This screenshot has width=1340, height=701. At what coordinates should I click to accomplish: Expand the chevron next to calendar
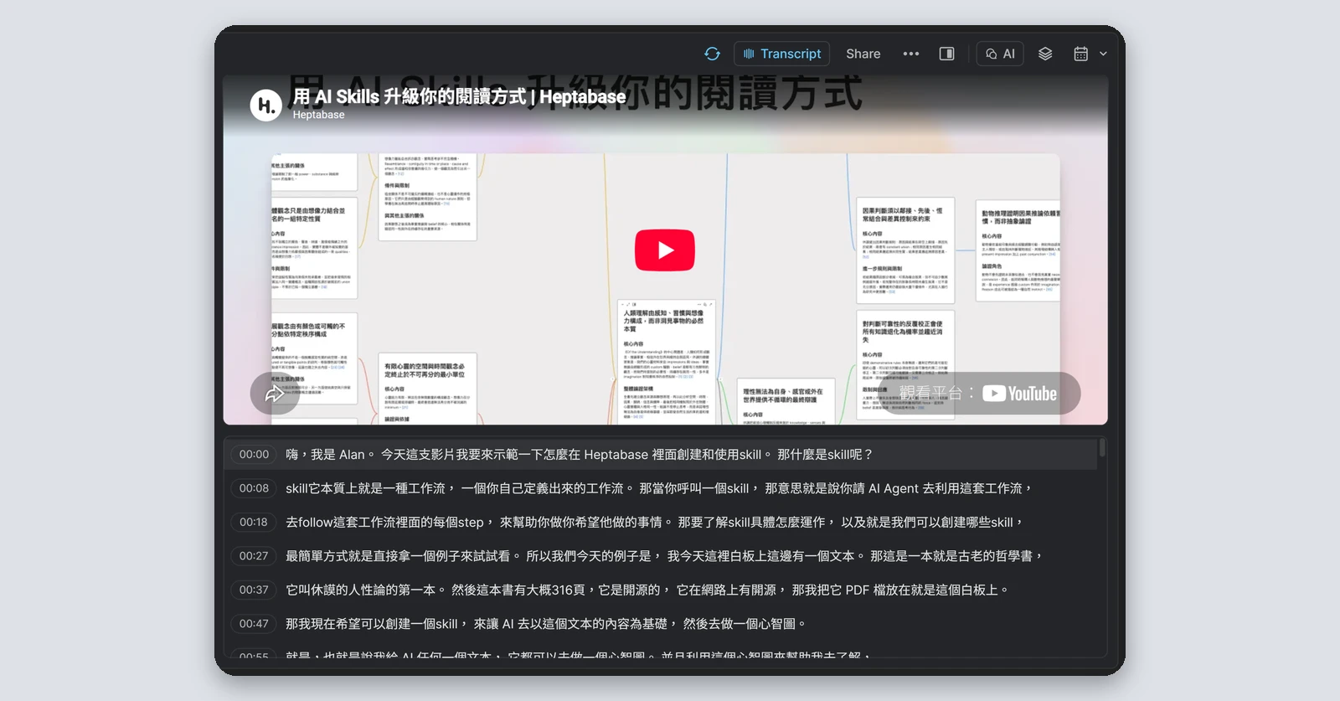1103,54
